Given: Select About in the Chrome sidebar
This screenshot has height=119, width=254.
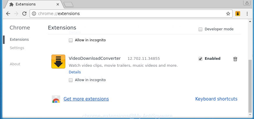Looking at the screenshot, I should tap(15, 64).
